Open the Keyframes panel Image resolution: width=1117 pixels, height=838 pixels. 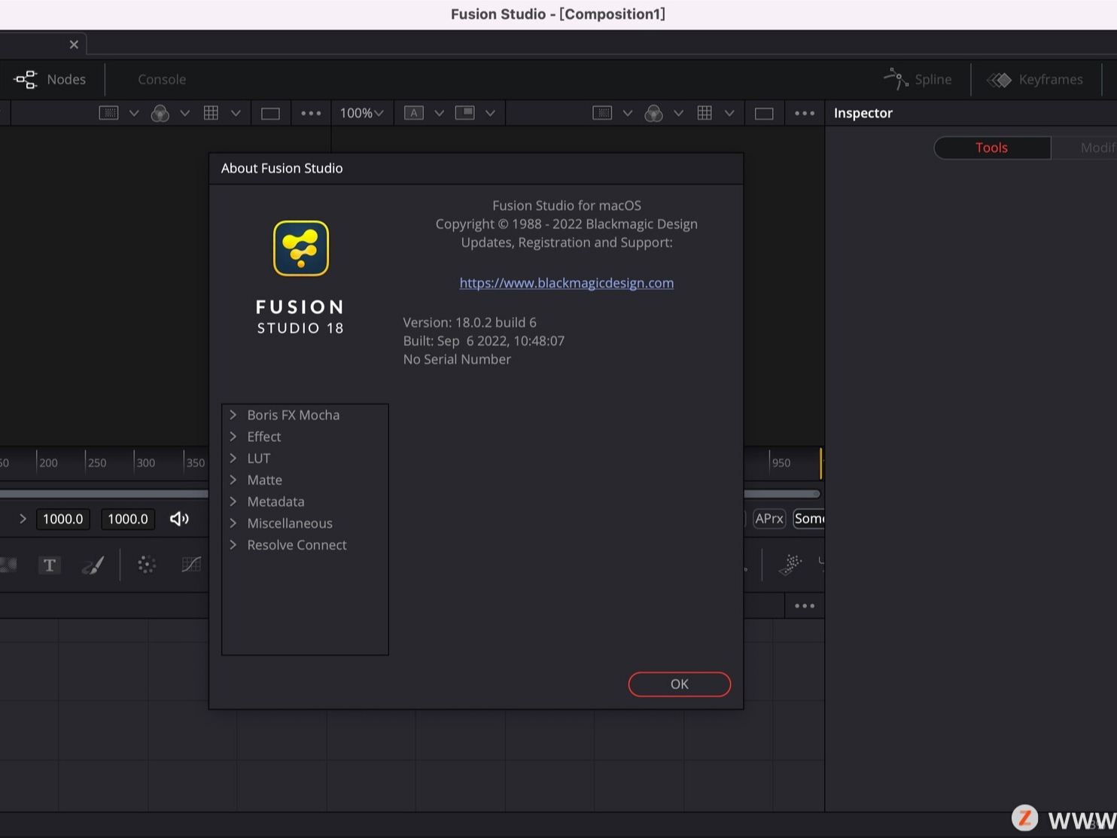[1035, 79]
